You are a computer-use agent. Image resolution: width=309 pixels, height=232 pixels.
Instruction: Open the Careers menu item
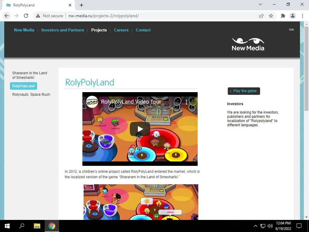(121, 30)
